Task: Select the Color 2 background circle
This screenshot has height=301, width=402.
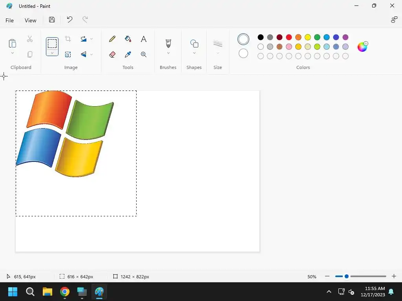Action: click(243, 53)
